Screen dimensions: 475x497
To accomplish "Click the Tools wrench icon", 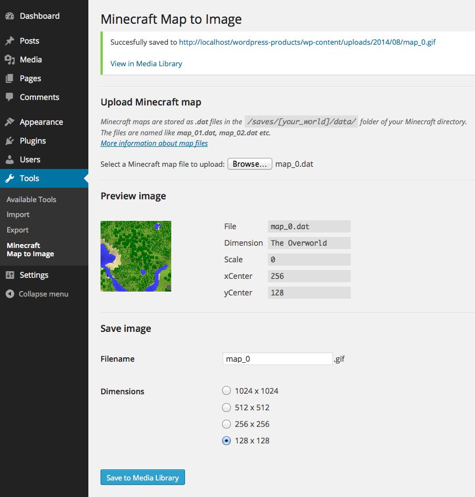I will [10, 178].
